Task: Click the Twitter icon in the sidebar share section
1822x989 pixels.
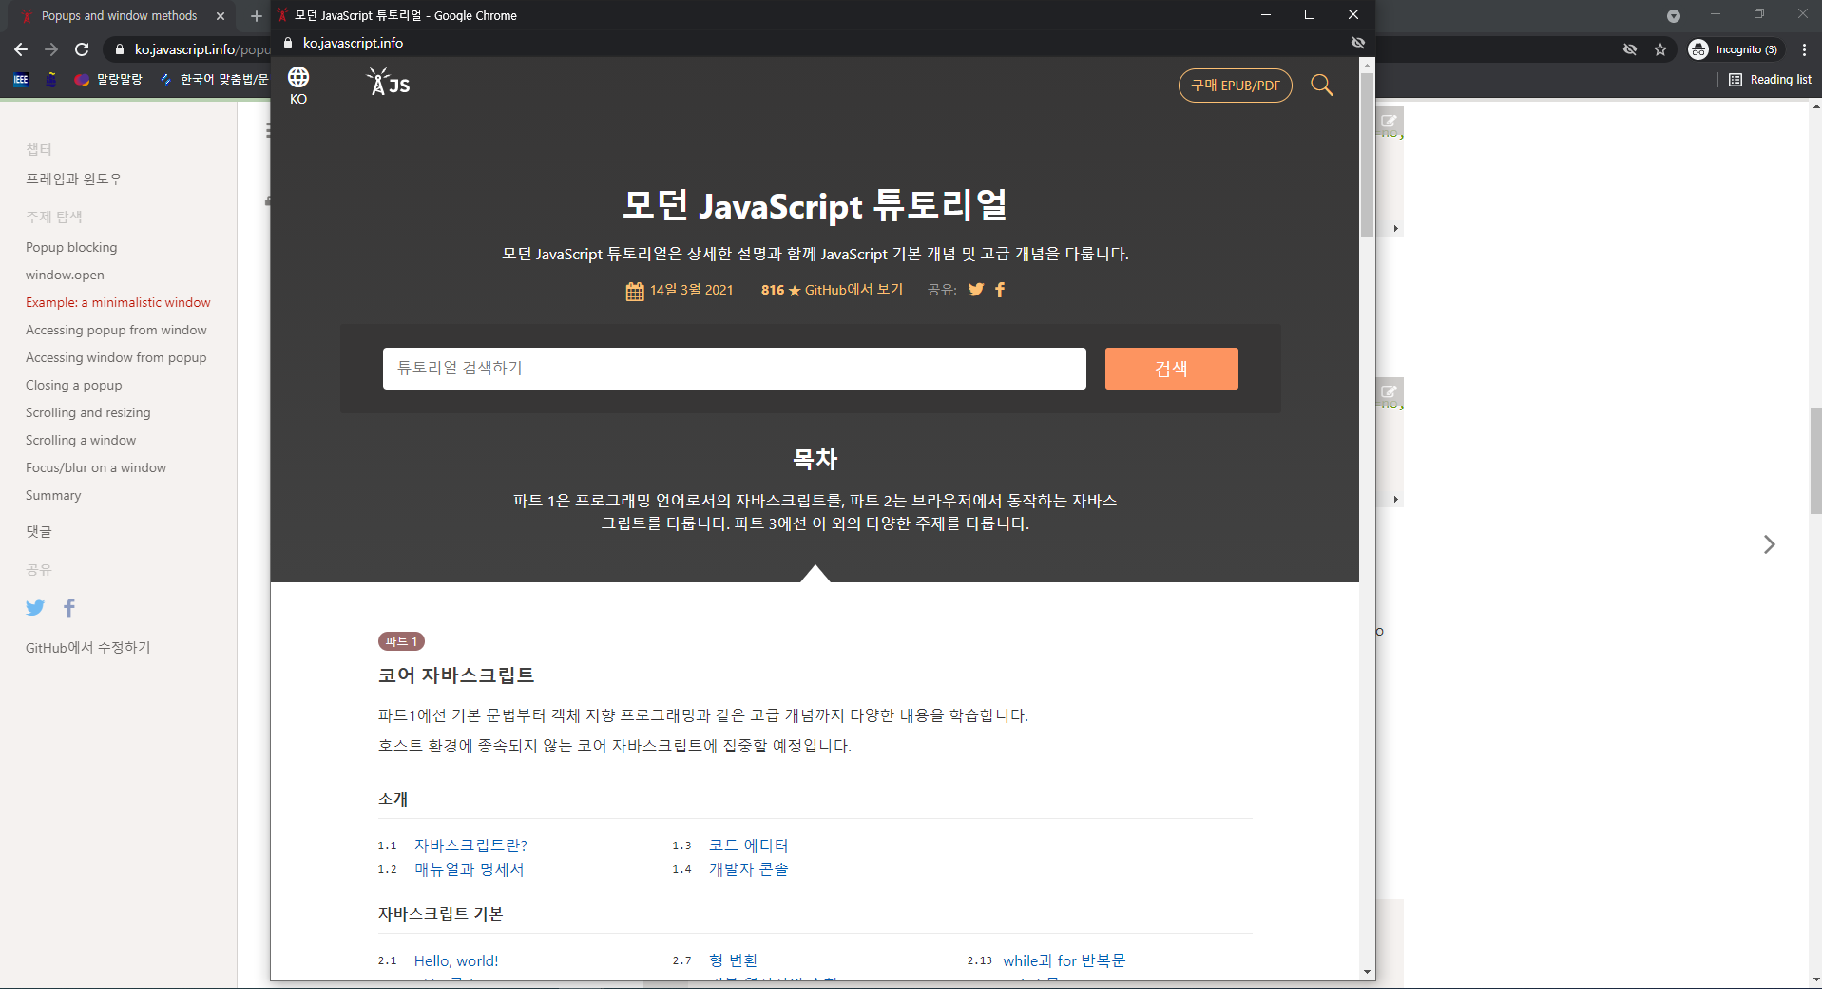Action: tap(35, 608)
